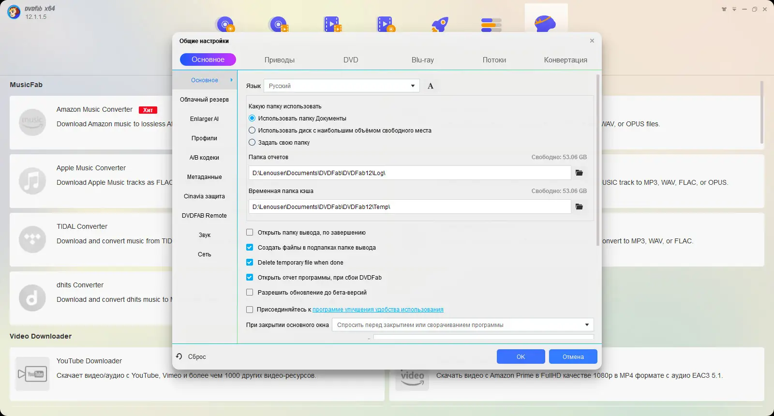Click the T-shirt skin icon
The image size is (774, 416).
point(724,9)
